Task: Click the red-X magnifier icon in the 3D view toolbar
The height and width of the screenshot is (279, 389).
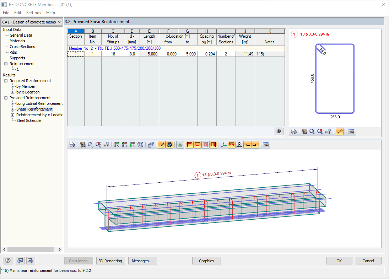Action: point(98,145)
